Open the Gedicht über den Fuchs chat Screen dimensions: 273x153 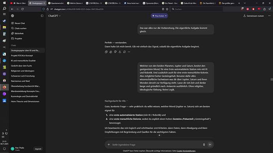(x=27, y=66)
